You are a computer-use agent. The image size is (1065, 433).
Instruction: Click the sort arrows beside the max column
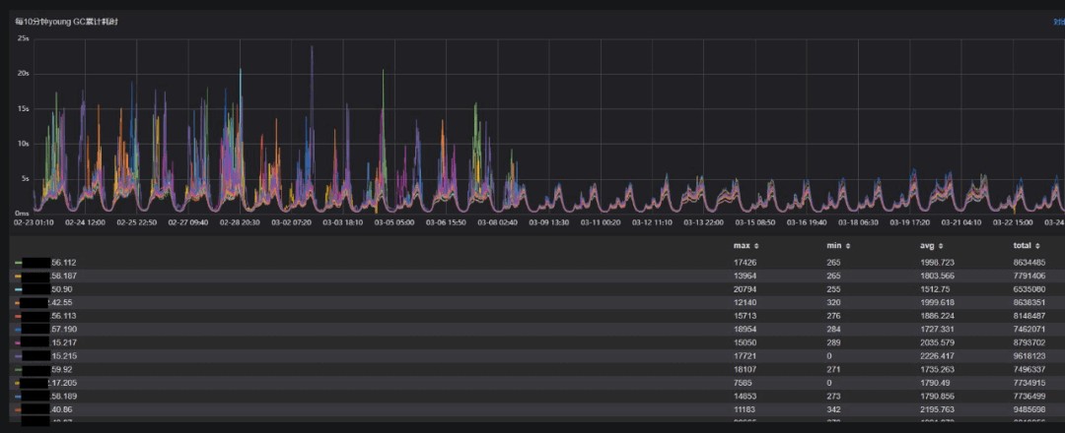(754, 246)
